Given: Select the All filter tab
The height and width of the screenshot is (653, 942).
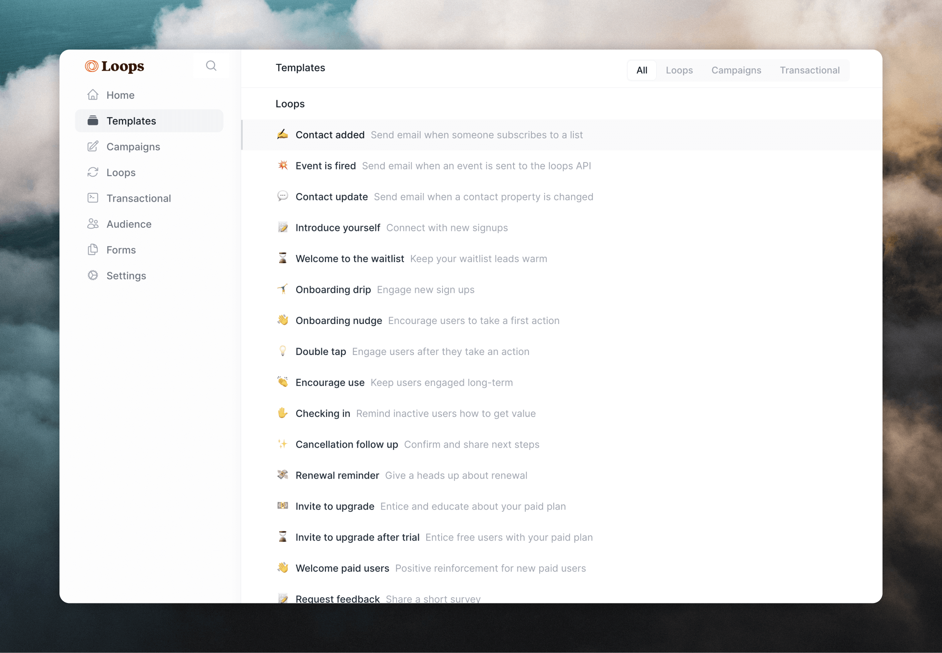Looking at the screenshot, I should click(642, 70).
